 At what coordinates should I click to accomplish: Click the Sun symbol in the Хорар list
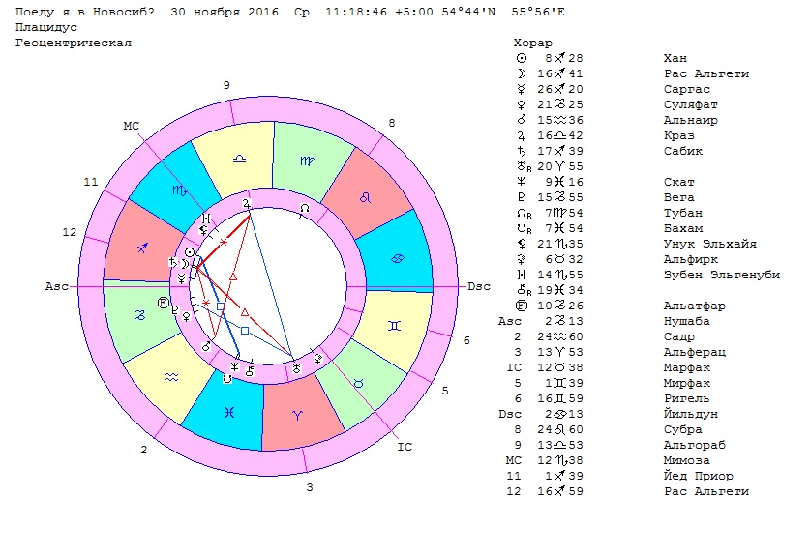point(523,59)
